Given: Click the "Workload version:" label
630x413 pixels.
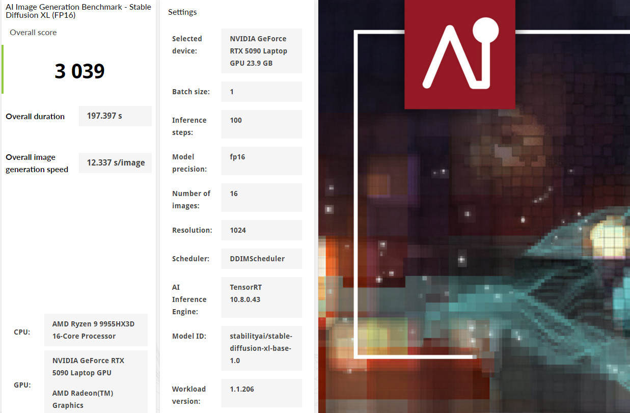Looking at the screenshot, I should 189,395.
